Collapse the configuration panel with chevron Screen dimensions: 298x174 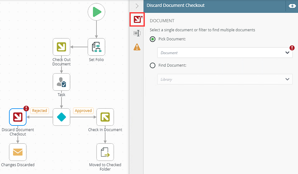[137, 6]
